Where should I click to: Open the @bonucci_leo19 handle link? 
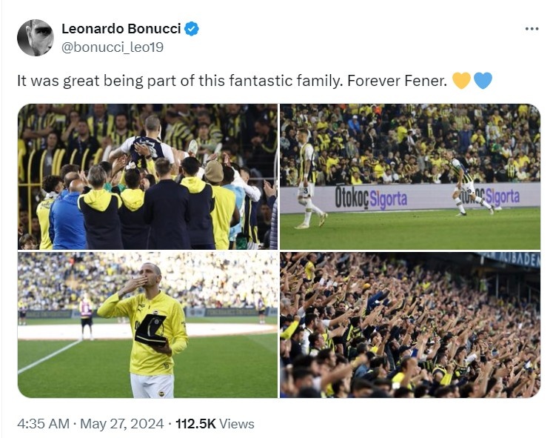click(113, 47)
